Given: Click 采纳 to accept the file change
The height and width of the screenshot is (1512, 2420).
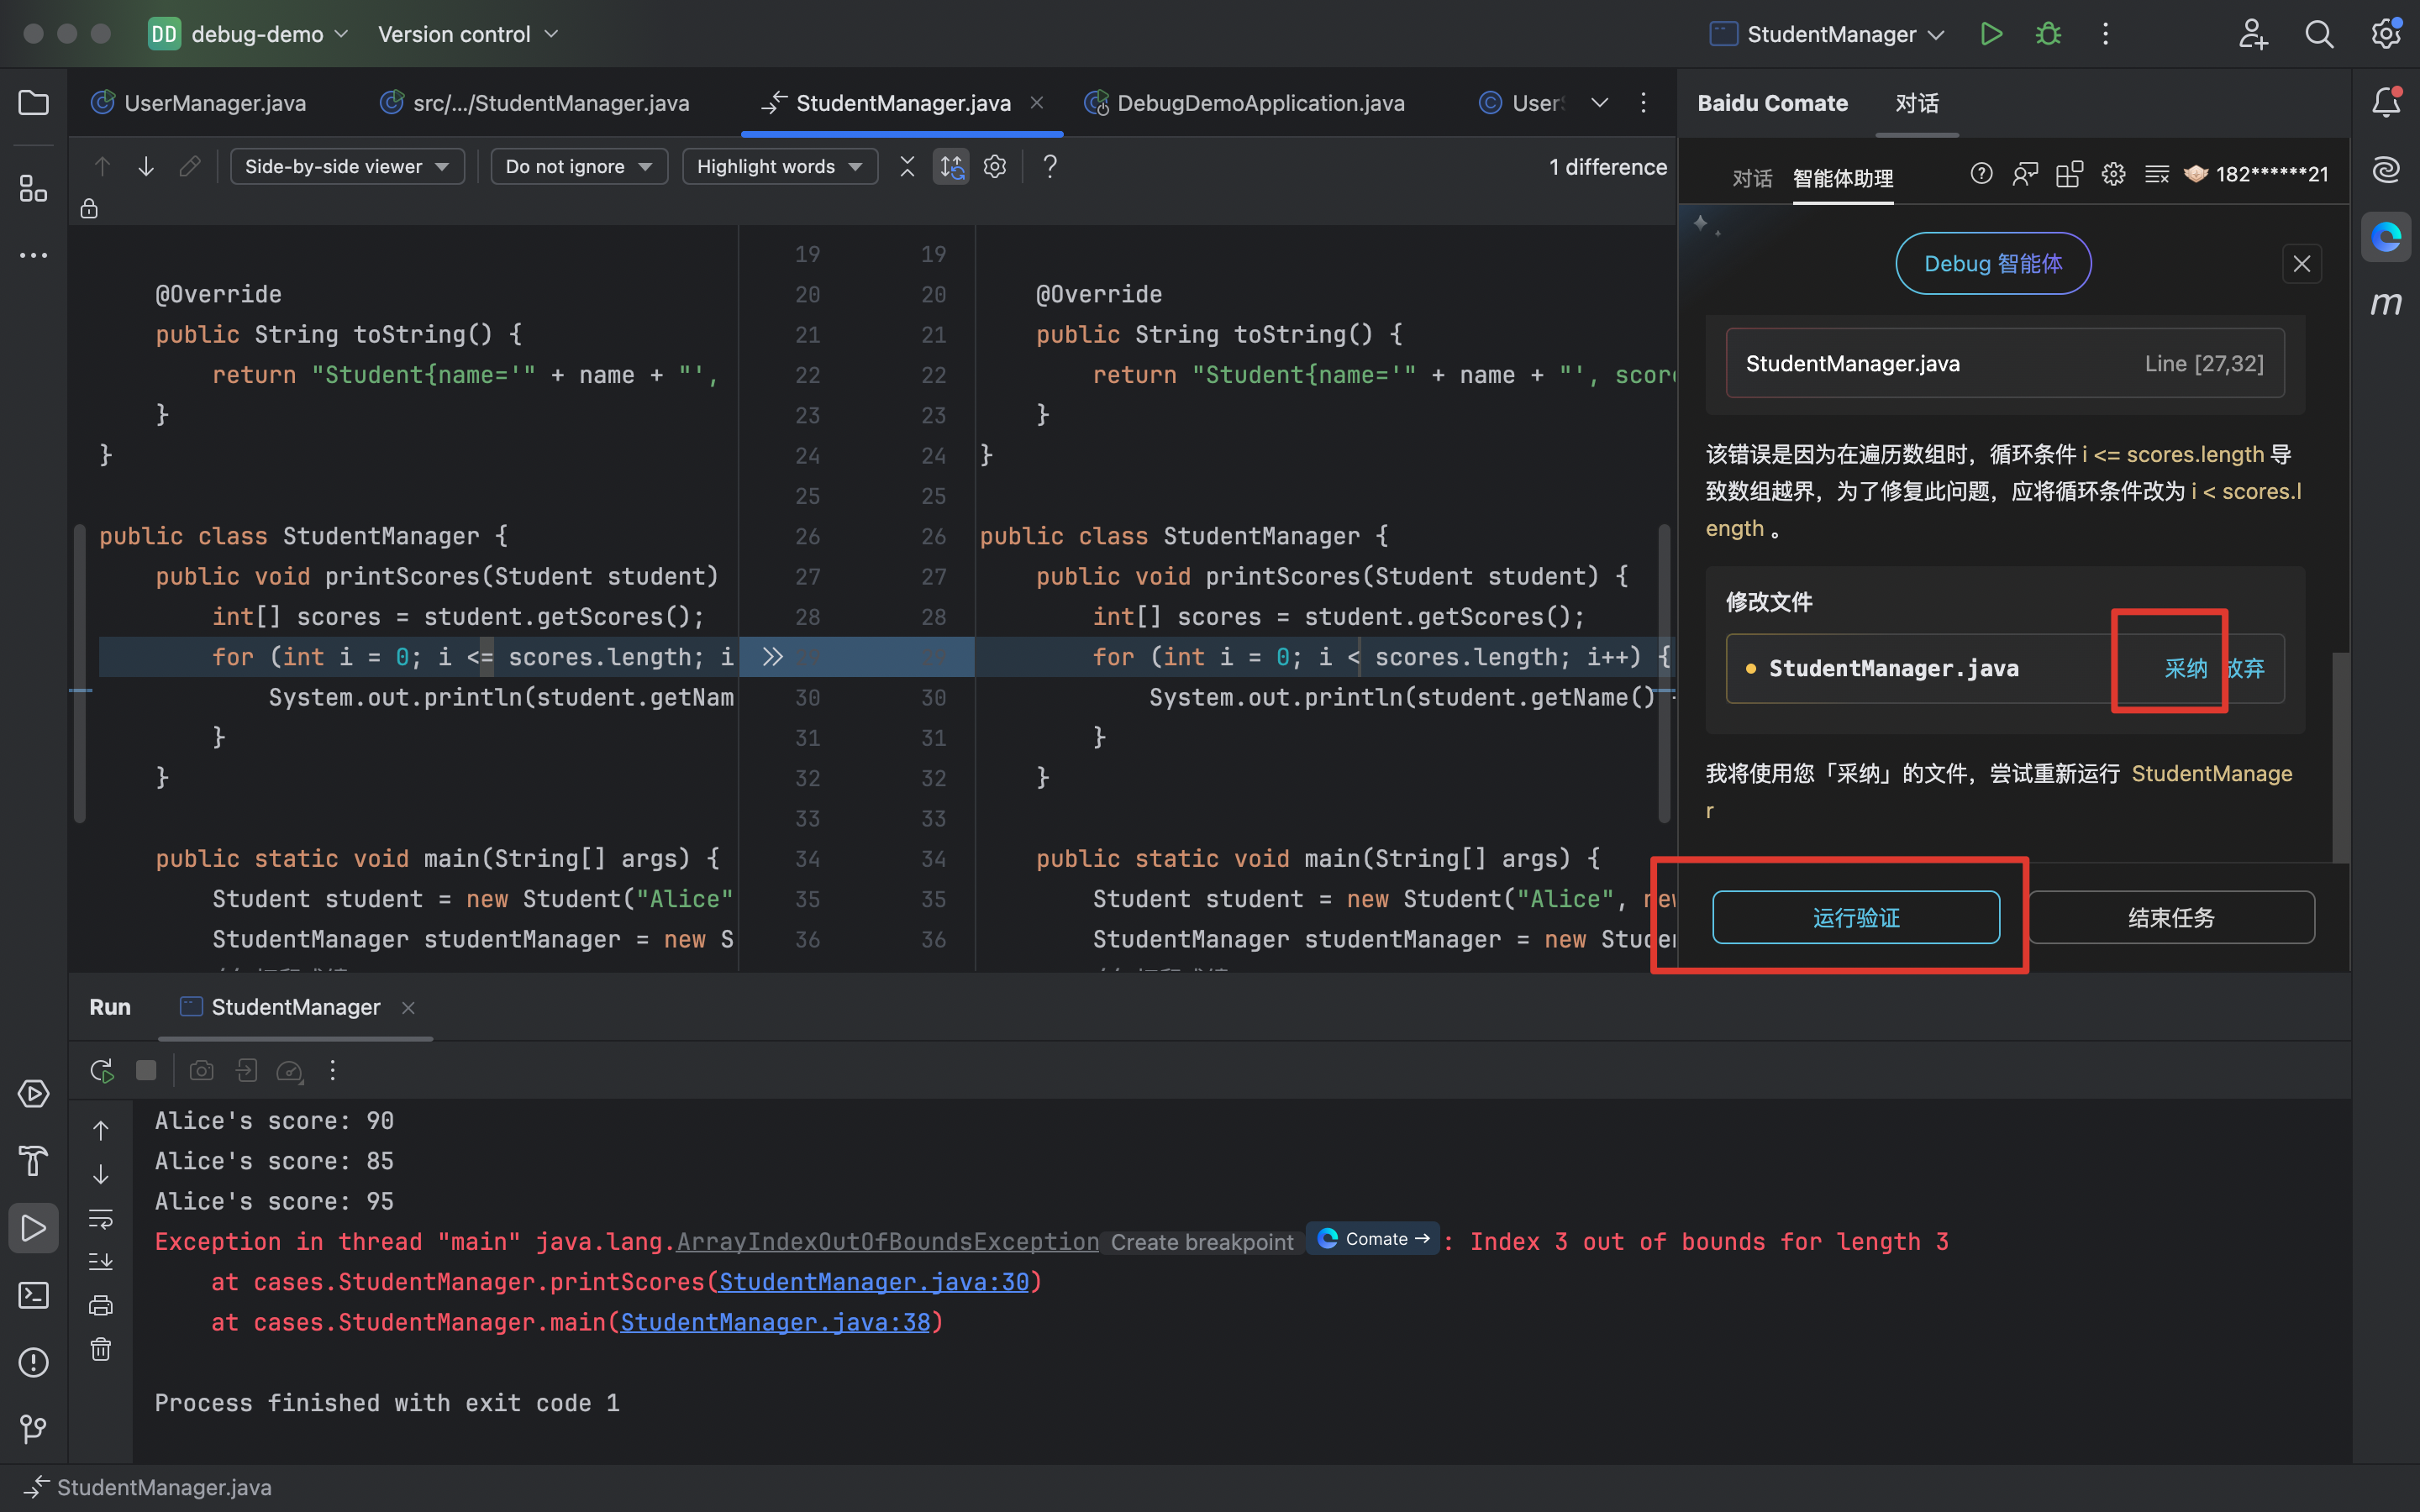Looking at the screenshot, I should 2183,667.
